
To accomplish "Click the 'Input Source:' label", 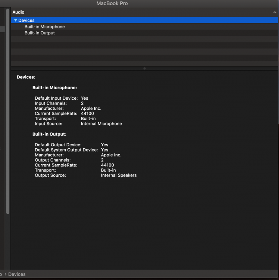I will tap(48, 124).
